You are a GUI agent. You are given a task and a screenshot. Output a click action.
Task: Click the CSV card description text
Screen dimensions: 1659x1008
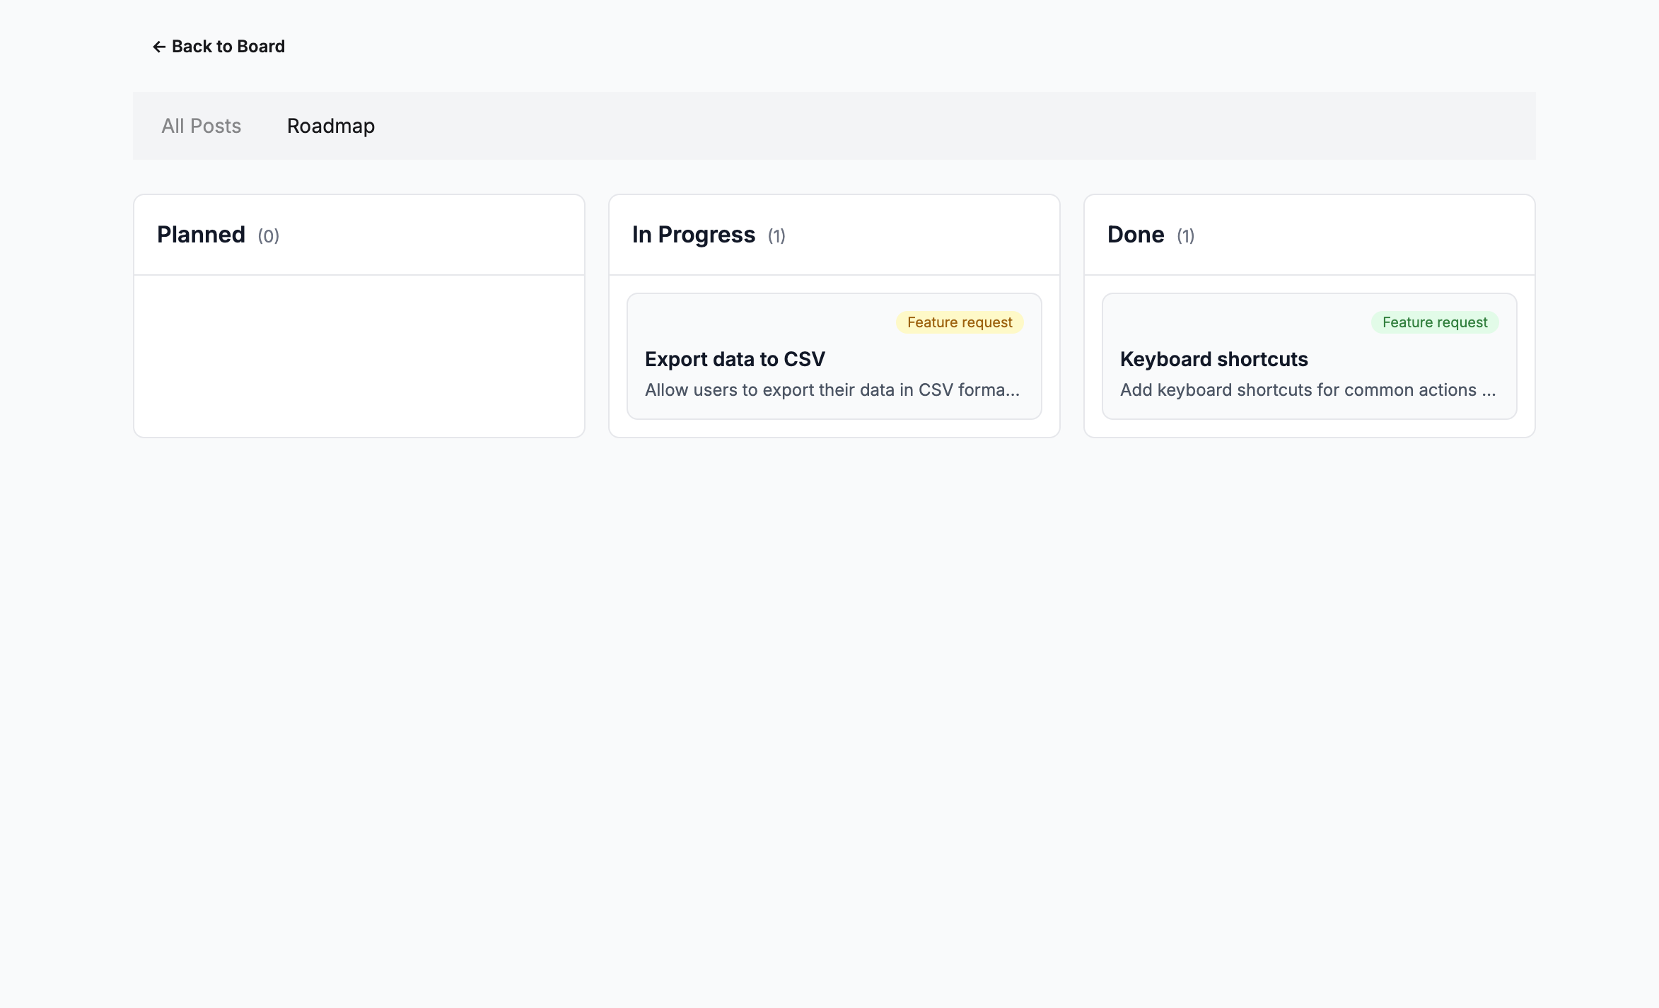(832, 389)
